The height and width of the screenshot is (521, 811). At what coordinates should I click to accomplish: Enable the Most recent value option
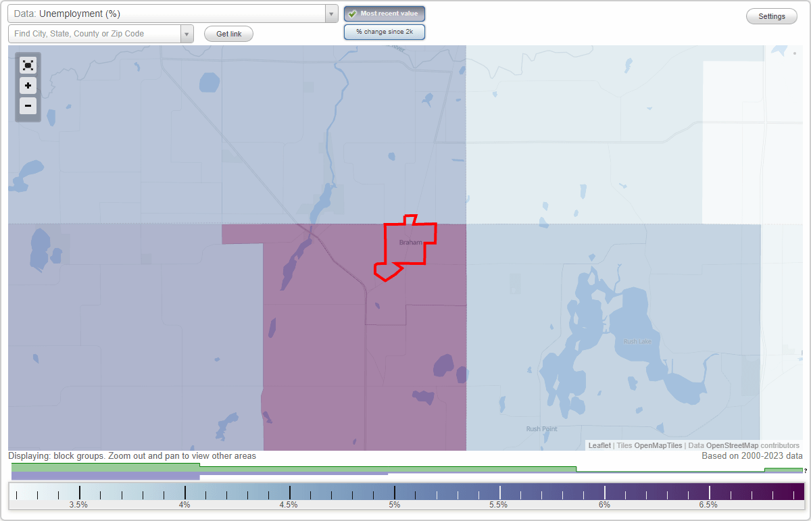point(385,14)
